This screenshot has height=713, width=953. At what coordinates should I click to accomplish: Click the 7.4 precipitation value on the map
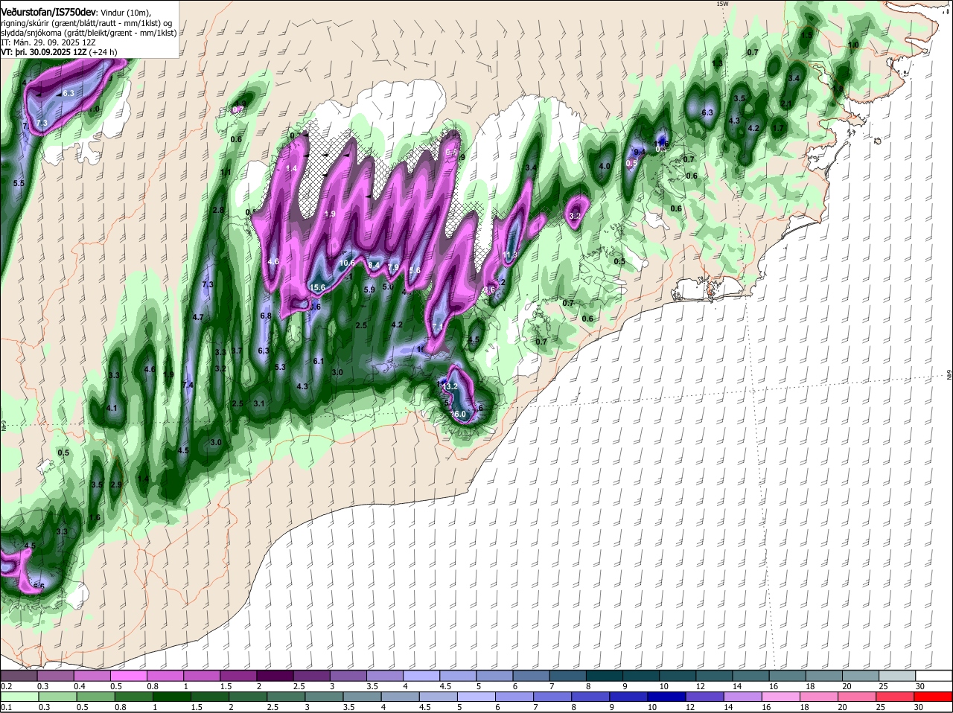188,385
